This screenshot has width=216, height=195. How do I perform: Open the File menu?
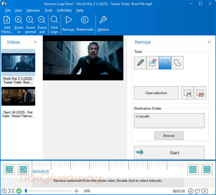(x=8, y=10)
